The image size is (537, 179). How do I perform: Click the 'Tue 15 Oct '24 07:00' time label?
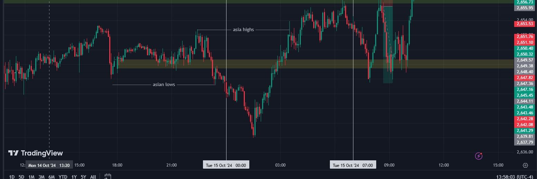pyautogui.click(x=353, y=165)
